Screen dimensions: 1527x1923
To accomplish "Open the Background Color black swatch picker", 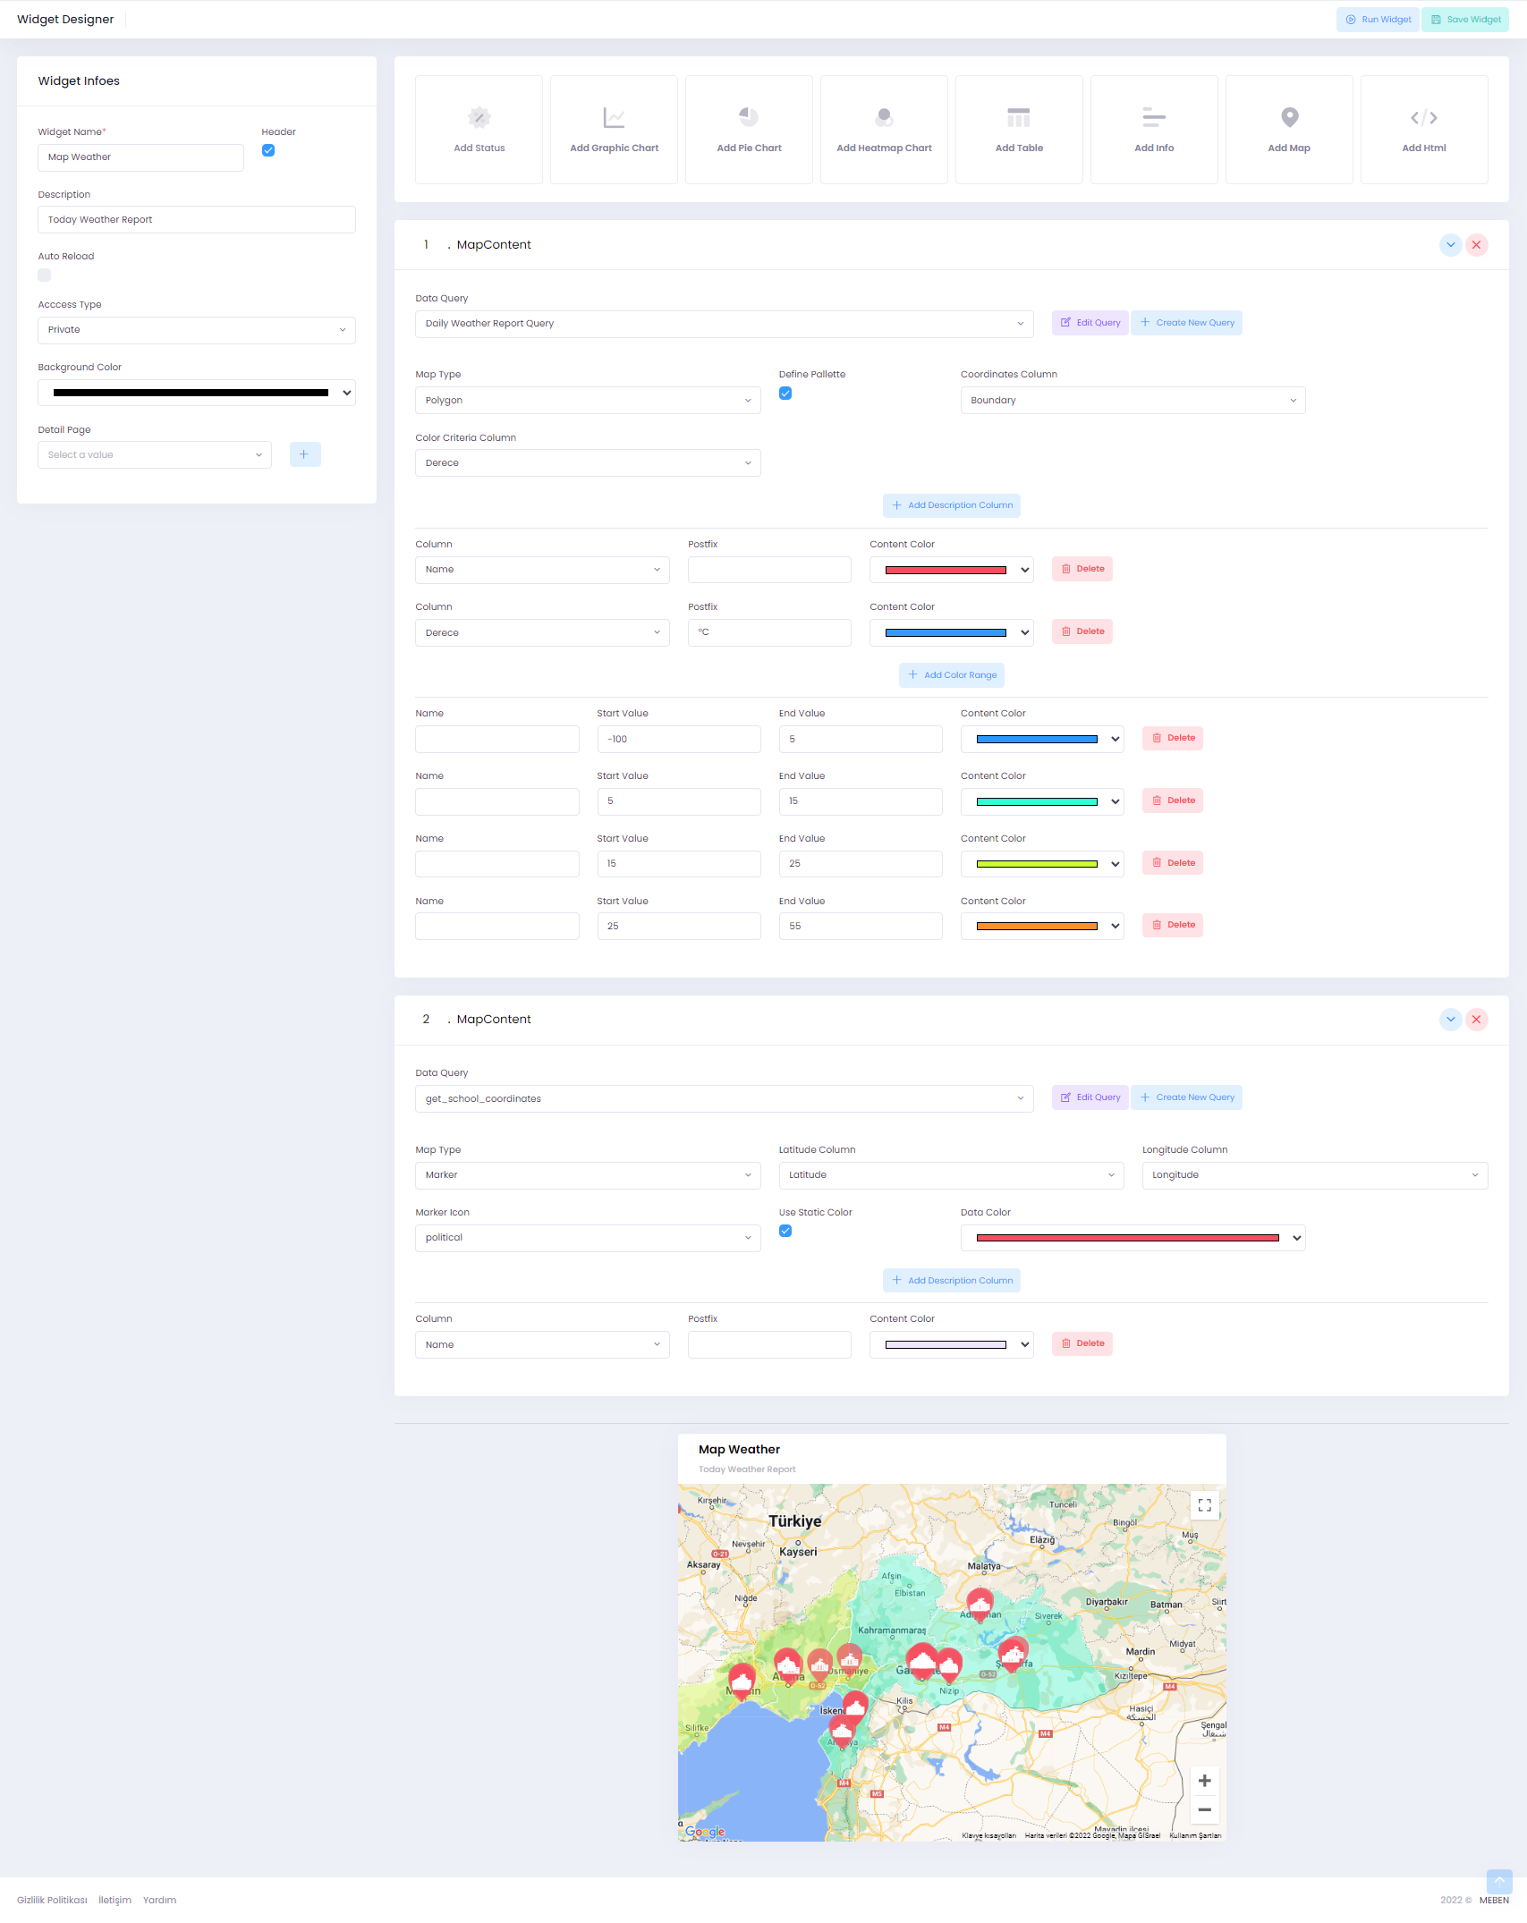I will pos(197,393).
